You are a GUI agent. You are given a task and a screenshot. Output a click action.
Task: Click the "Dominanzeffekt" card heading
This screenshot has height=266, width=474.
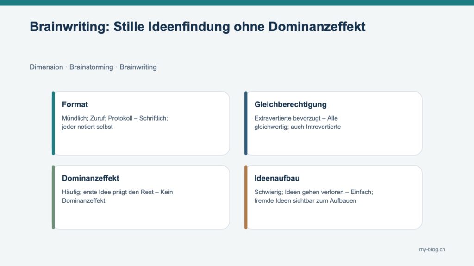point(90,178)
